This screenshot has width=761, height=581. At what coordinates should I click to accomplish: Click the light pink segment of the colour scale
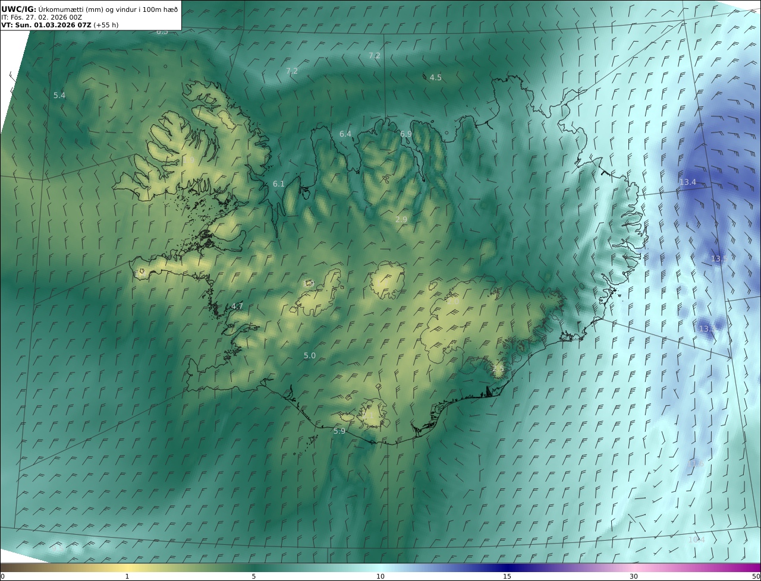[634, 567]
